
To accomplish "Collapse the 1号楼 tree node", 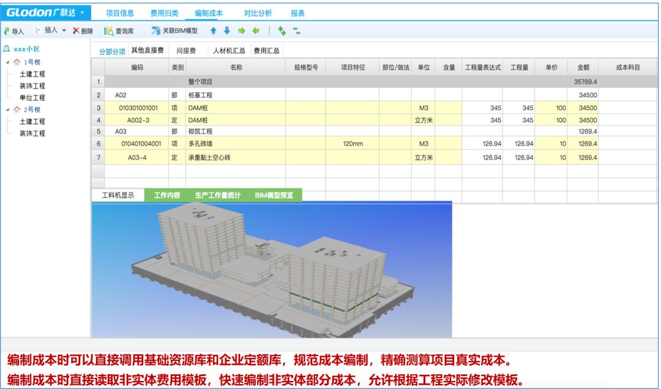I will click(x=7, y=62).
